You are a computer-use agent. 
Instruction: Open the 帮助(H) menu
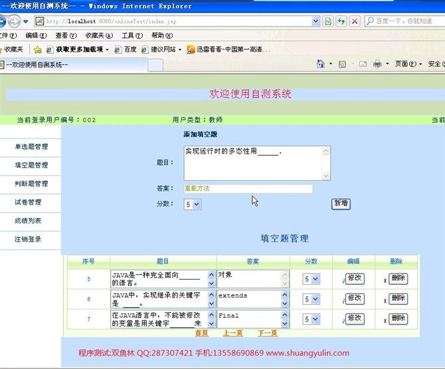tap(162, 36)
